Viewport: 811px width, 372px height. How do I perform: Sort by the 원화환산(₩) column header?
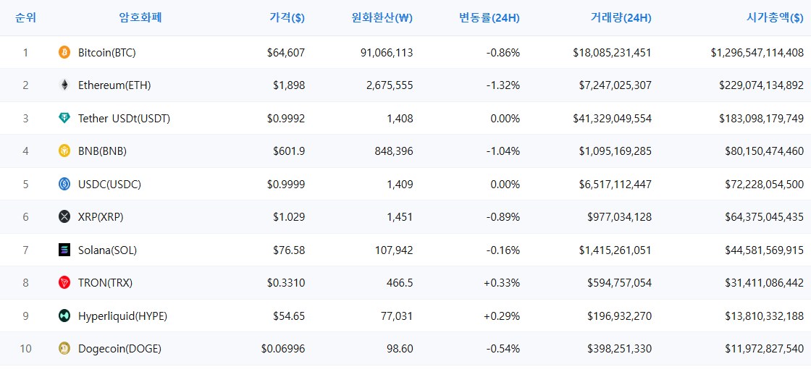[x=382, y=18]
